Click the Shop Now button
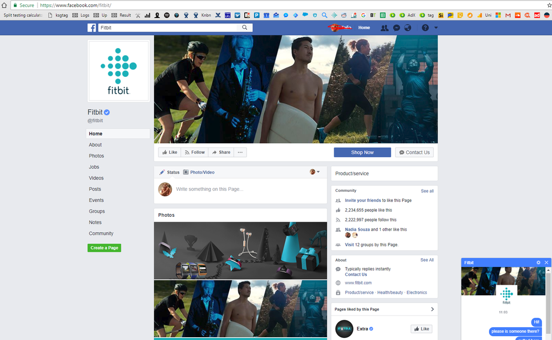 (362, 152)
